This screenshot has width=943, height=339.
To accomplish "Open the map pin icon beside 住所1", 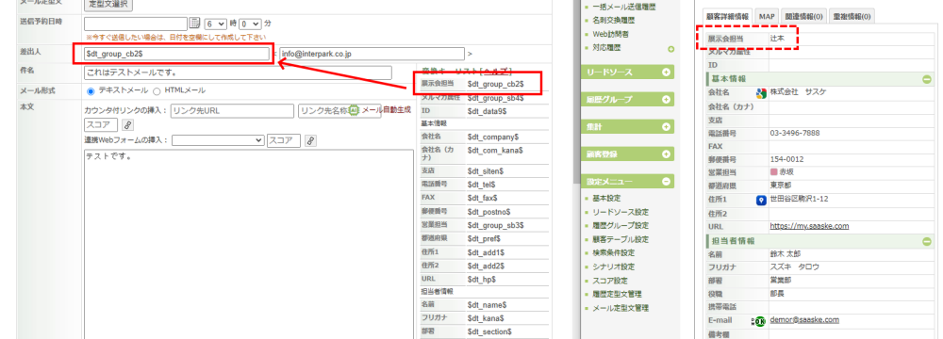I will (761, 200).
